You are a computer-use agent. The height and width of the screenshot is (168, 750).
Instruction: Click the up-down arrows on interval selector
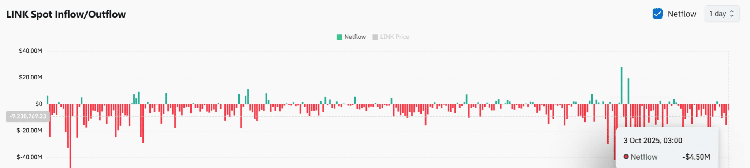(x=732, y=14)
